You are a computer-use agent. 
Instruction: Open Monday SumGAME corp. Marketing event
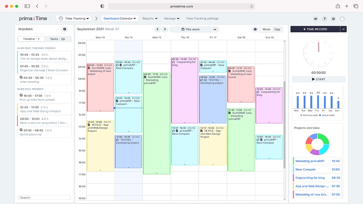point(100,88)
